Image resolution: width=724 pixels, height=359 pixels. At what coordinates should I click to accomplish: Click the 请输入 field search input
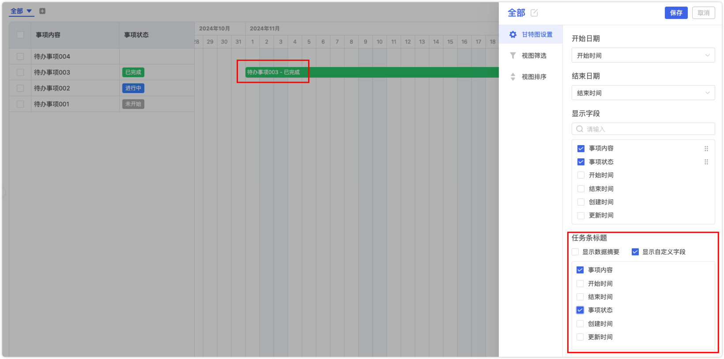643,129
